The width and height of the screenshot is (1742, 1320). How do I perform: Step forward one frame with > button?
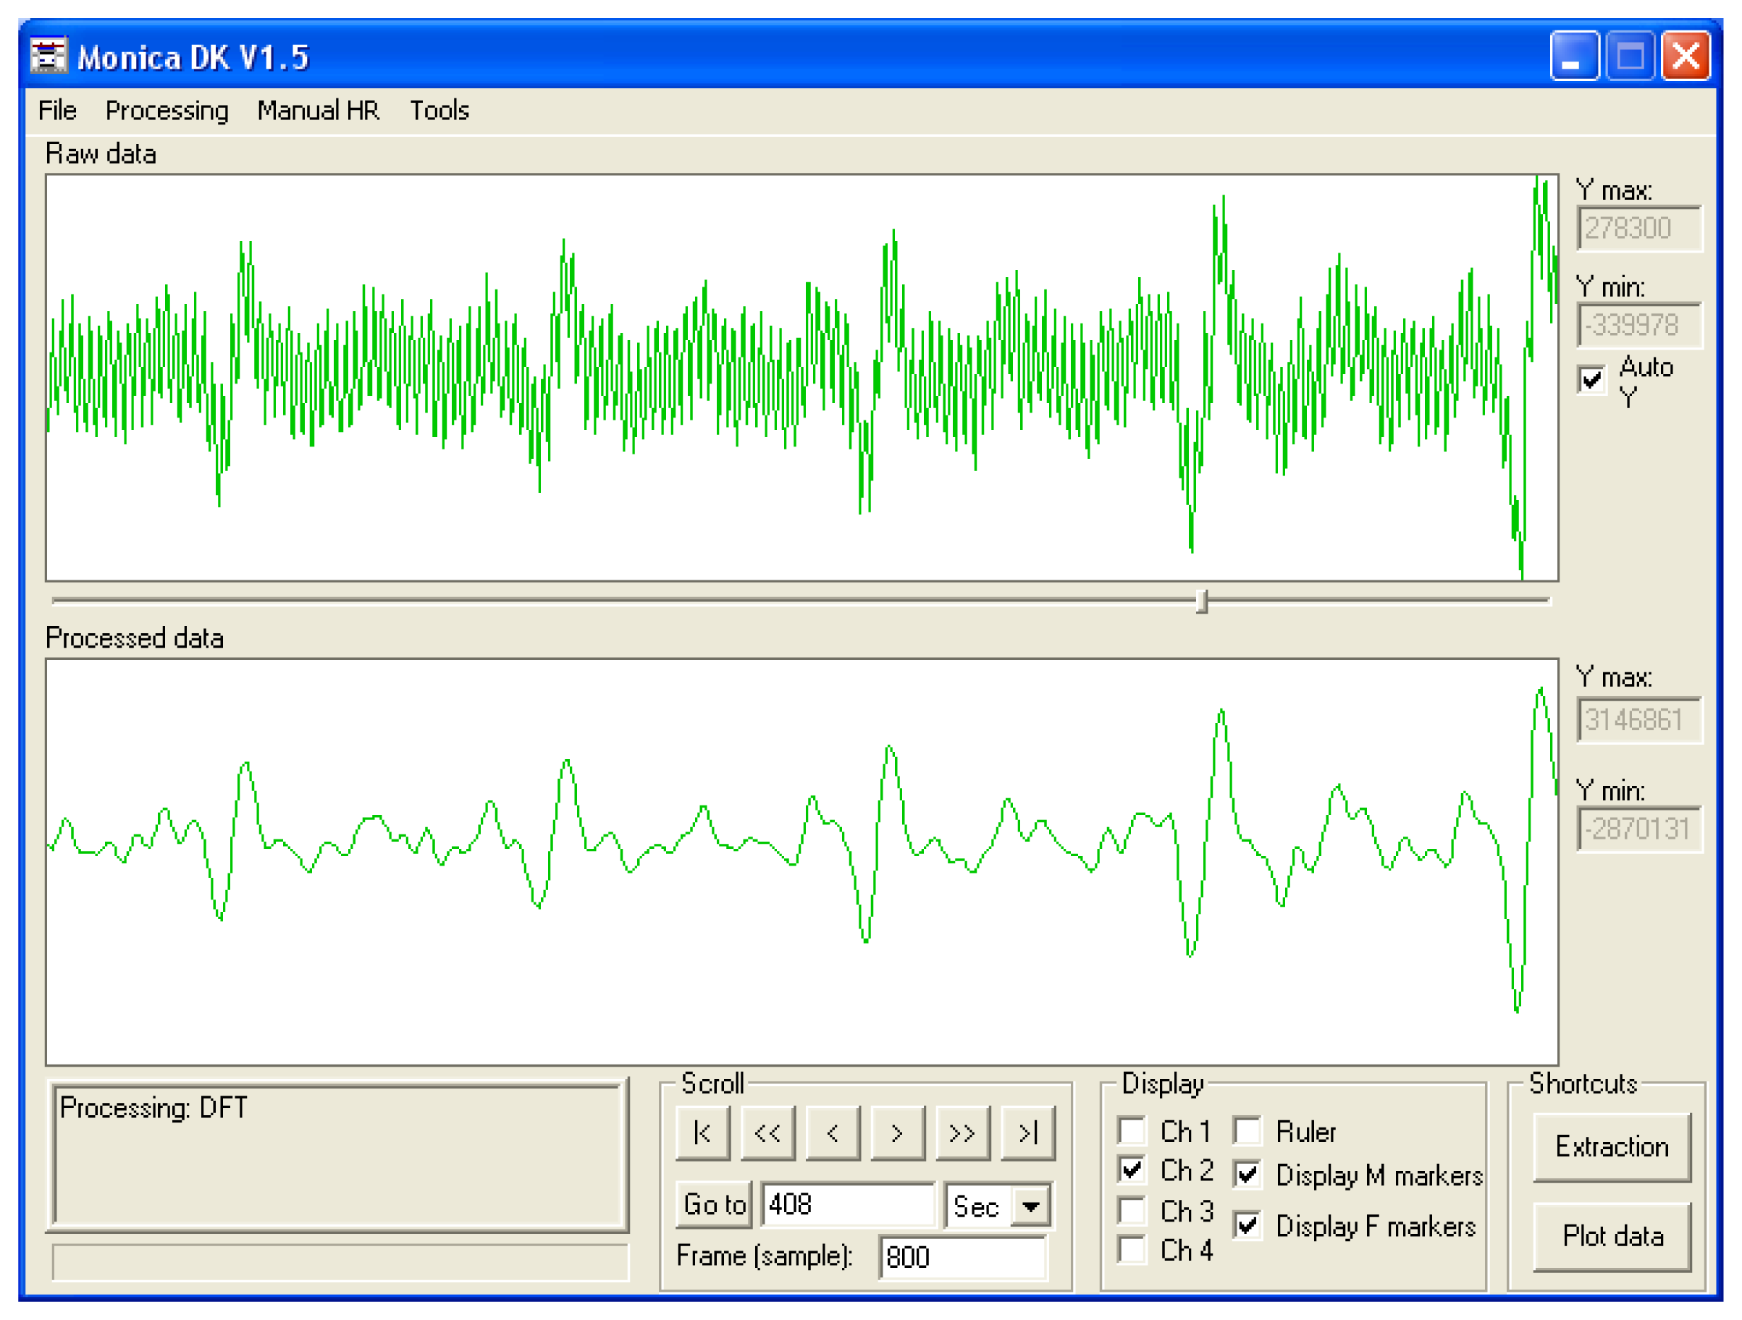[897, 1133]
